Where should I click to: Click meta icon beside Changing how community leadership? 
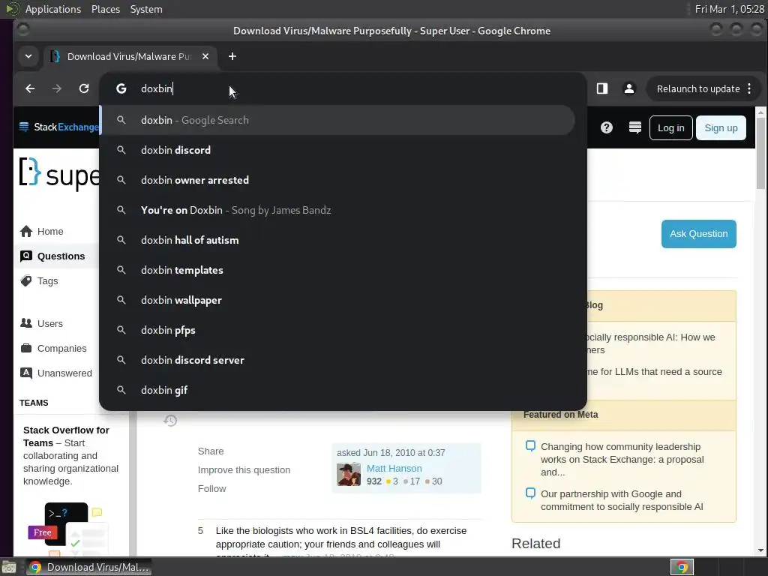[530, 445]
